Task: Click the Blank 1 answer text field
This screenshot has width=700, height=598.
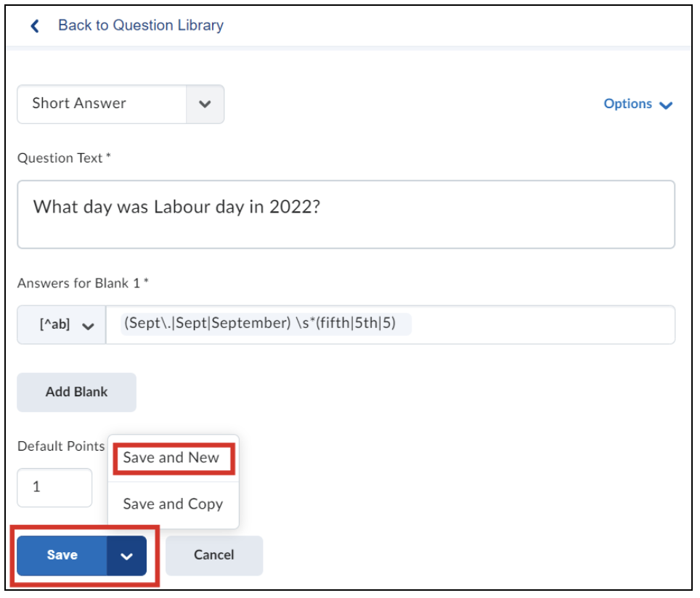Action: [x=390, y=324]
